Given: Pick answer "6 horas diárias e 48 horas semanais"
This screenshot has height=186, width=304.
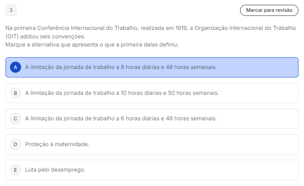Looking at the screenshot, I should 121,118.
